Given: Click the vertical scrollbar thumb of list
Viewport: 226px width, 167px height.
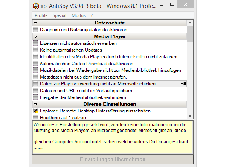Looking at the screenshot, I should (x=190, y=34).
